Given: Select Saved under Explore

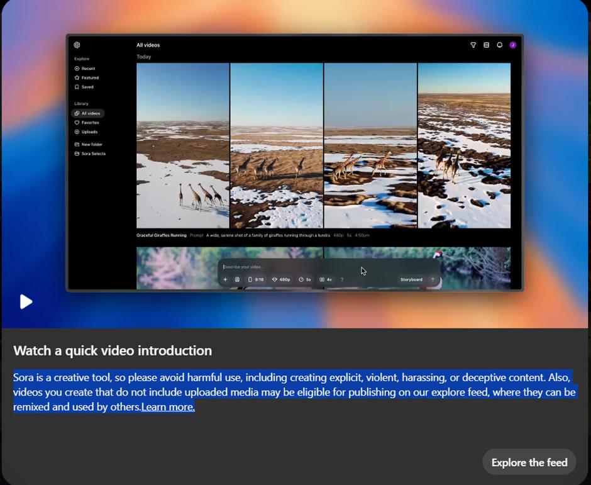Looking at the screenshot, I should tap(89, 87).
